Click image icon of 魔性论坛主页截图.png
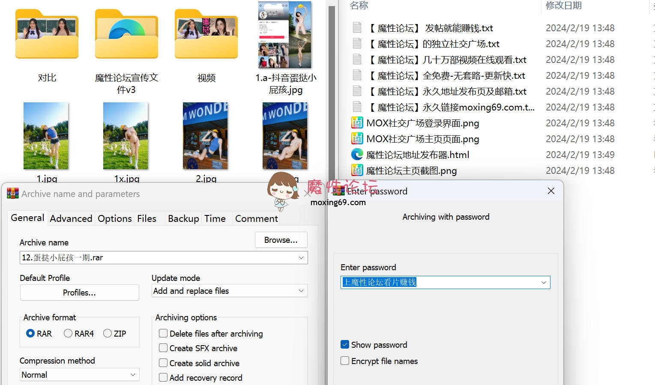Viewport: 655px width, 385px height. click(x=357, y=170)
